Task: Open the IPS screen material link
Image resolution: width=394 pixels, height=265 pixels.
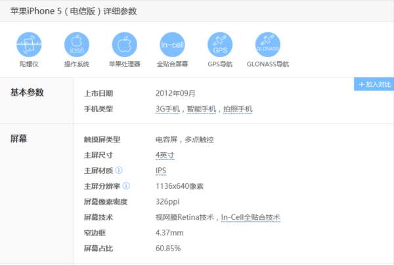Action: 161,171
